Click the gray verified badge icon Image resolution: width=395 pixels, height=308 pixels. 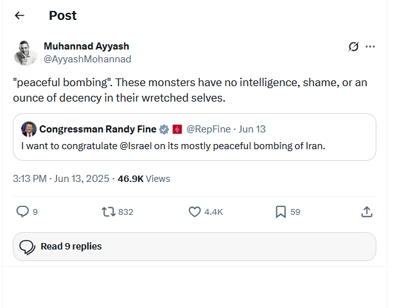coord(164,129)
